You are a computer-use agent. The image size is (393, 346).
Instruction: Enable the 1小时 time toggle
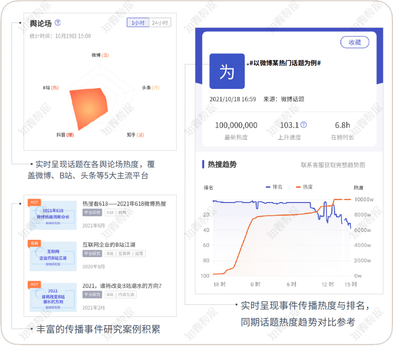click(x=137, y=23)
